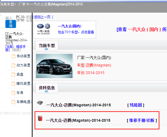Click 传动装置 document icon in sidebar
Screen dimensions: 167x137
pos(13,56)
